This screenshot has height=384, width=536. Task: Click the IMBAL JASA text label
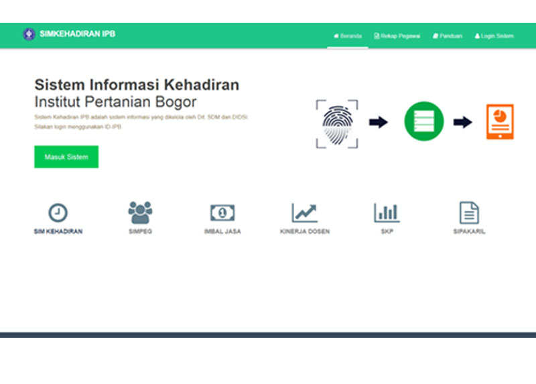pos(222,232)
